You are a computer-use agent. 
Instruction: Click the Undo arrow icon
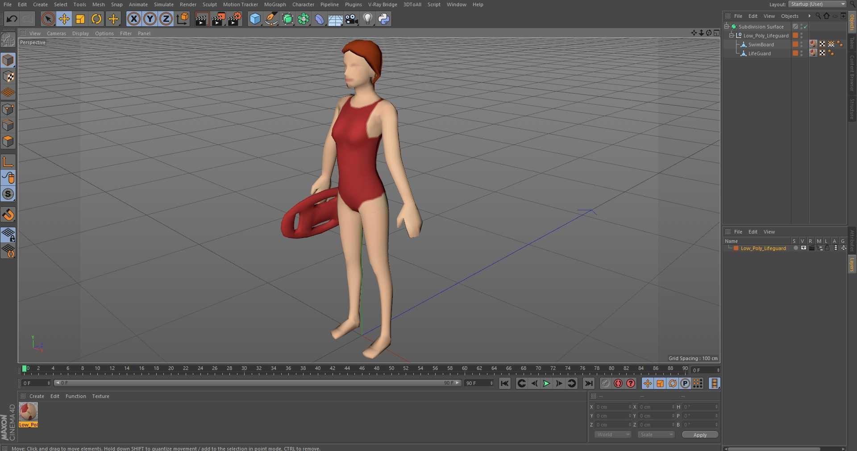[x=12, y=19]
